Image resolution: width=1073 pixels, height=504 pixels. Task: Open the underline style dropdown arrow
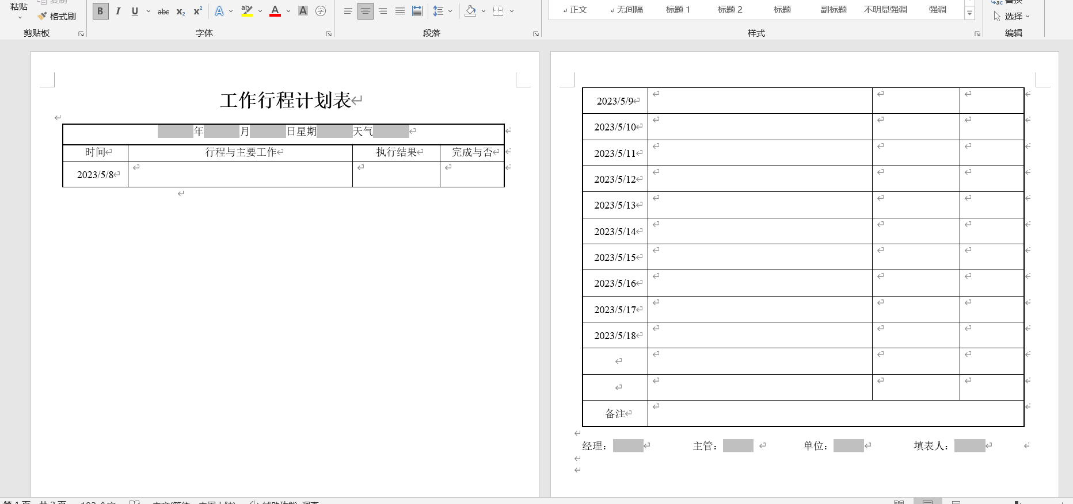point(148,11)
